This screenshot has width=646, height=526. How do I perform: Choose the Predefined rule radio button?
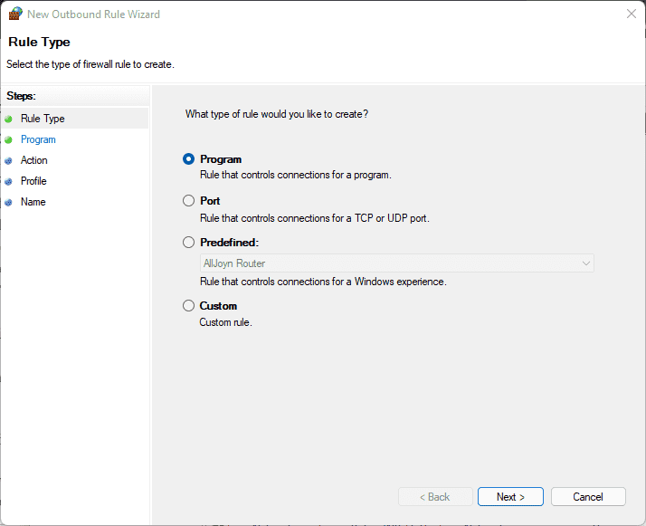click(x=189, y=243)
